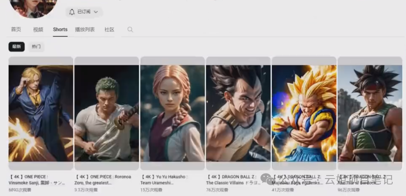The width and height of the screenshot is (406, 196).
Task: Open the Roronoa Zoro short thumbnail
Action: (107, 113)
